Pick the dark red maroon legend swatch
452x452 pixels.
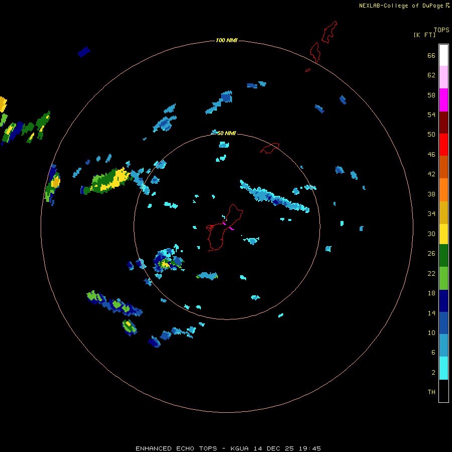coord(443,122)
